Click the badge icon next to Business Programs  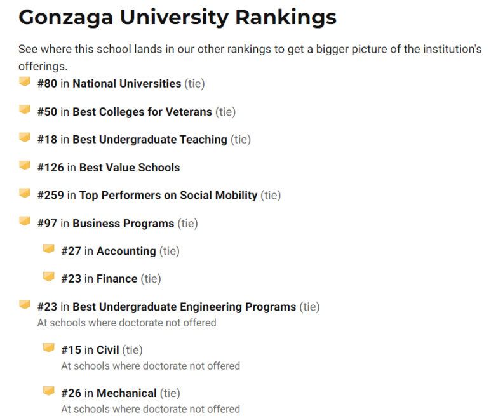coord(24,221)
